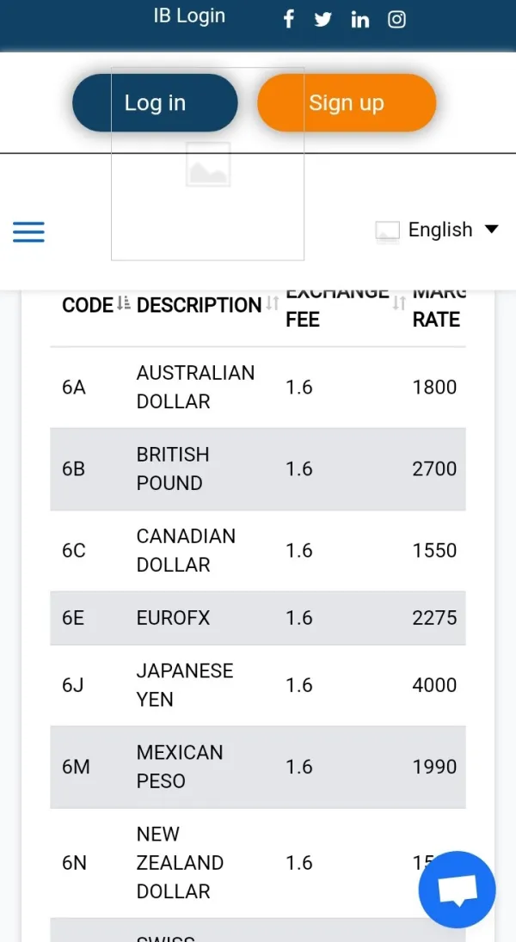This screenshot has height=942, width=516.
Task: Sort table by DESCRIPTION column
Action: coord(272,303)
